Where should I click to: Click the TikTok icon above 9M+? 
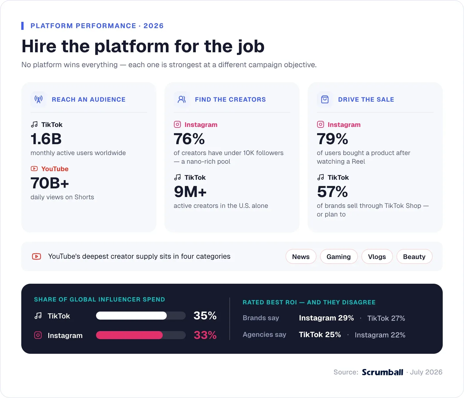pos(177,177)
